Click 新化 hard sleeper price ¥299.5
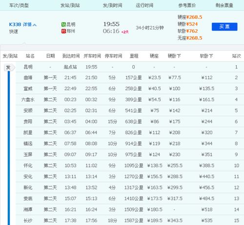The width and height of the screenshot is (244, 225). 175,187
